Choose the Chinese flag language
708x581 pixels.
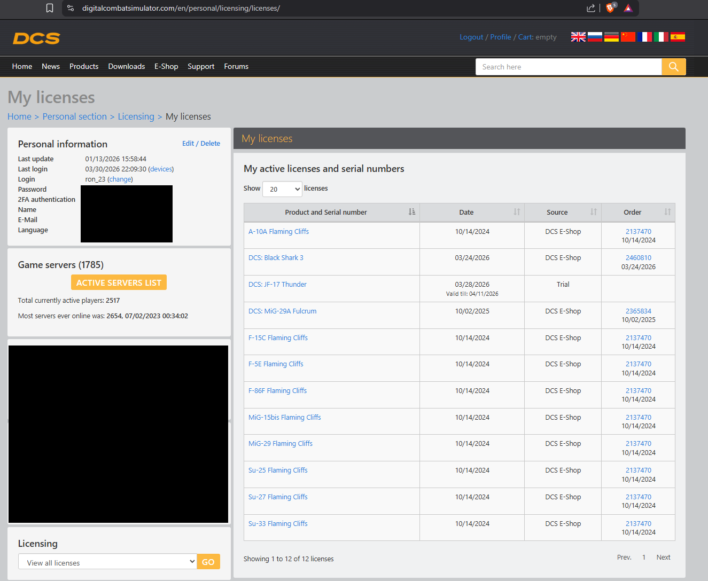628,37
